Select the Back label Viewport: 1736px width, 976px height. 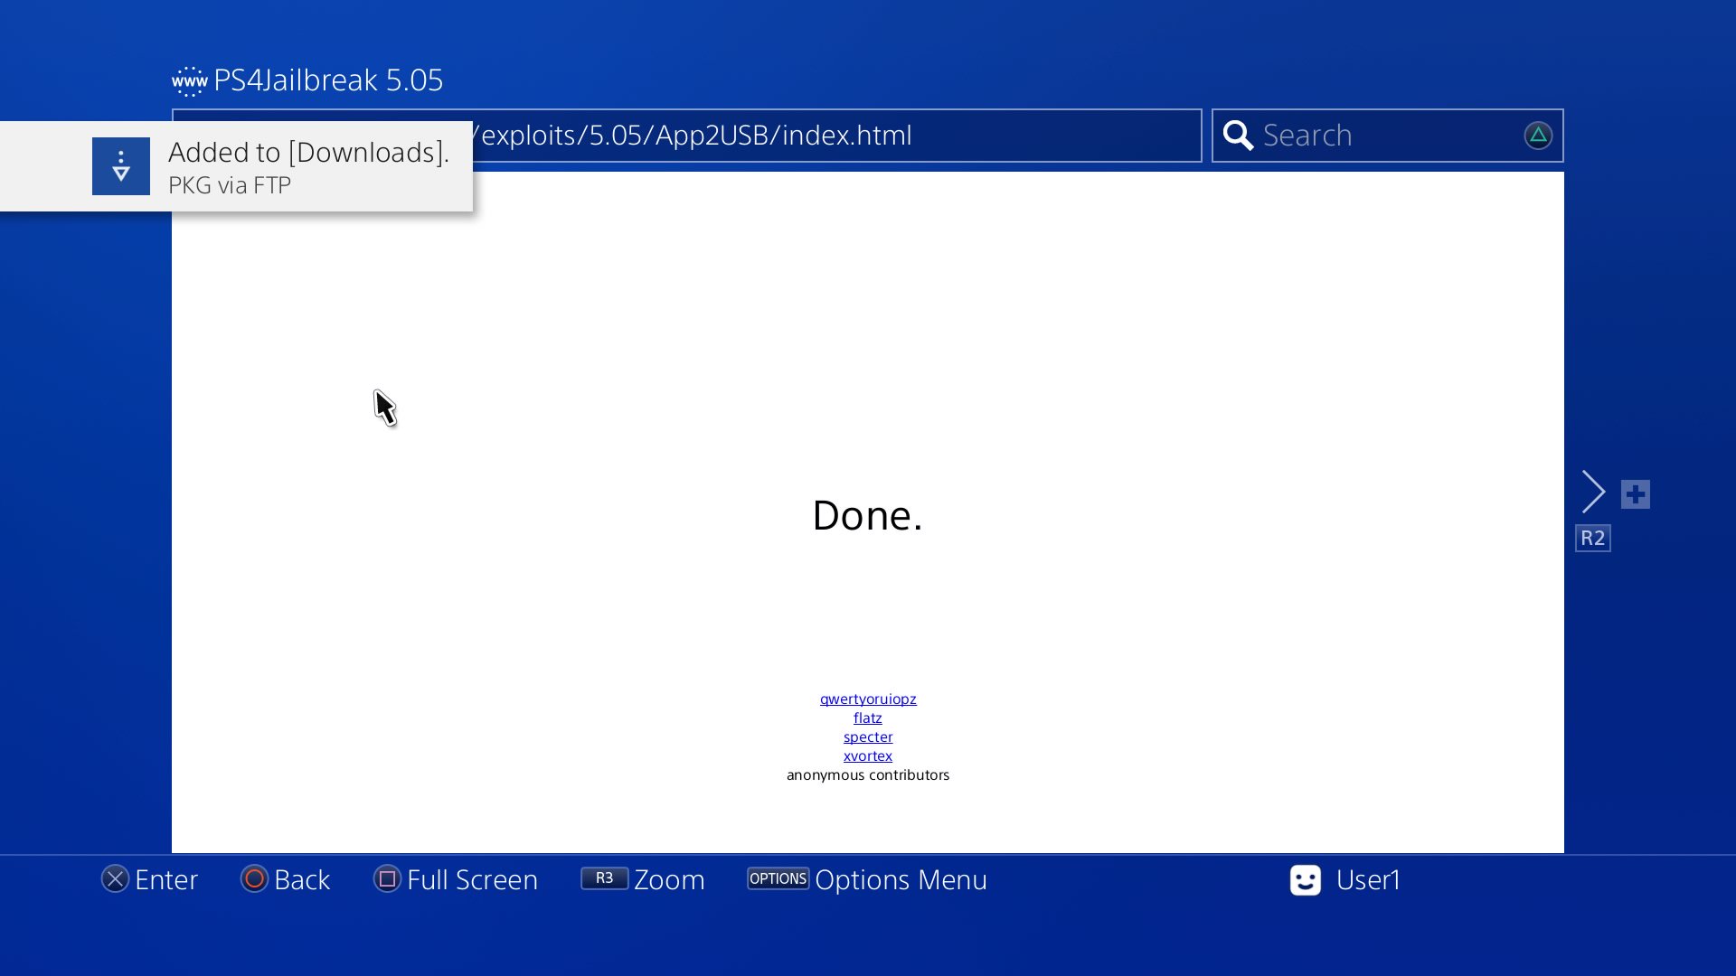pyautogui.click(x=302, y=879)
